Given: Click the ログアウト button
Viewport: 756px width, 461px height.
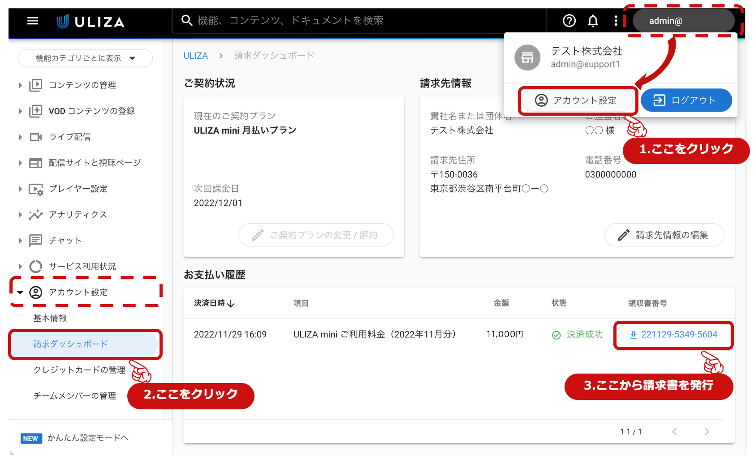Looking at the screenshot, I should [x=686, y=100].
